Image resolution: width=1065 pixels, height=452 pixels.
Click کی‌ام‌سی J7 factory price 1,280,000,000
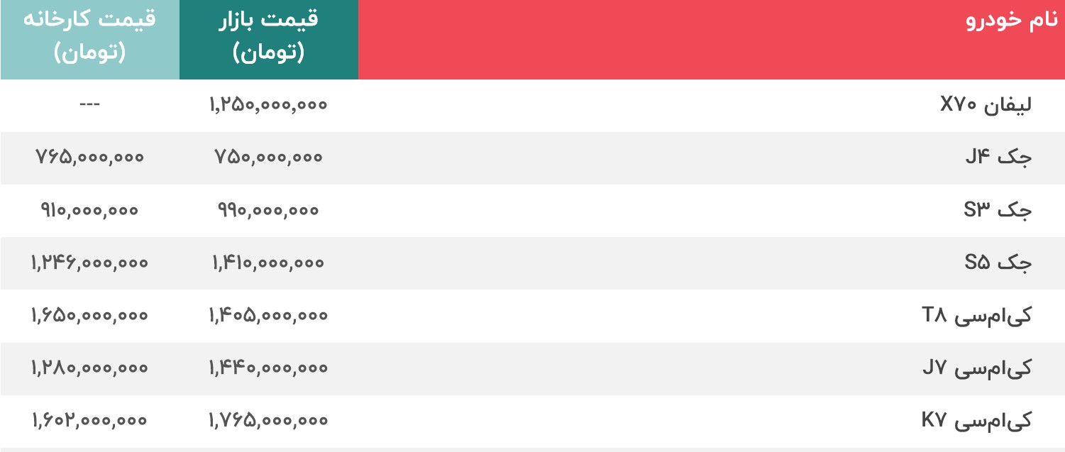89,368
